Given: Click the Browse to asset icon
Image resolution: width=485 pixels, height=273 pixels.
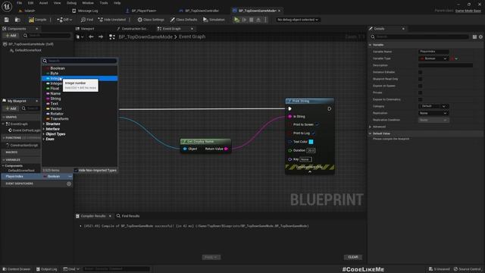Looking at the screenshot, I should point(17,20).
